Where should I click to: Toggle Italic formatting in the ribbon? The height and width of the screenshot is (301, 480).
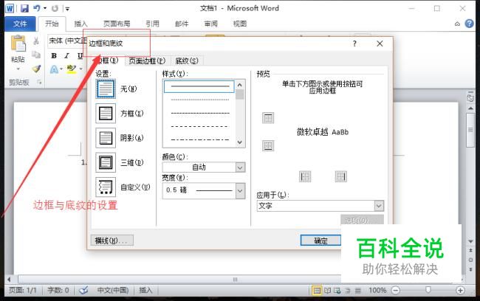[x=66, y=55]
